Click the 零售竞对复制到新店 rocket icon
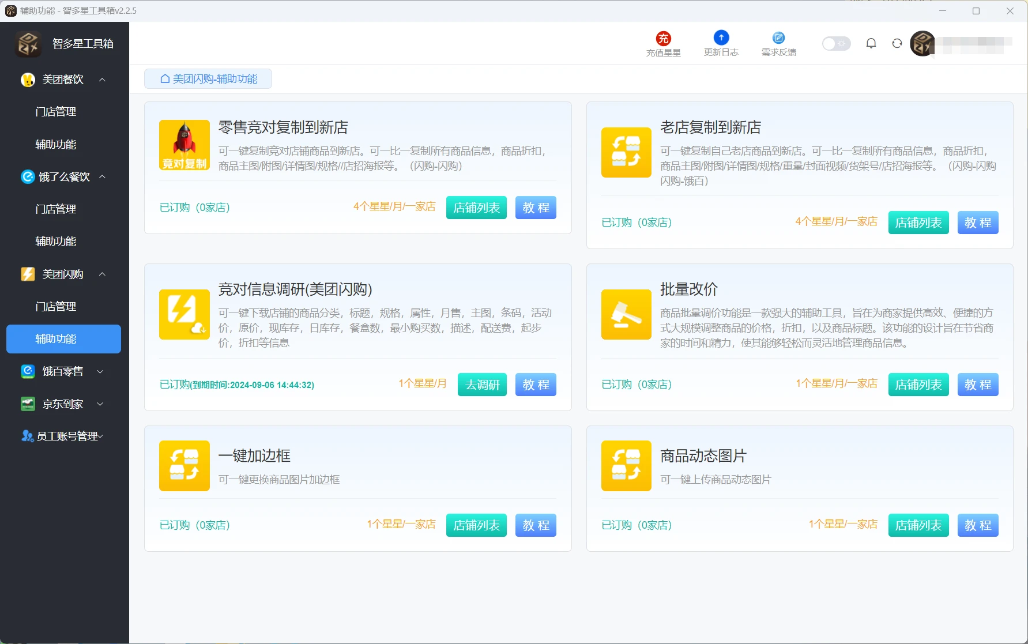1028x644 pixels. (x=184, y=145)
